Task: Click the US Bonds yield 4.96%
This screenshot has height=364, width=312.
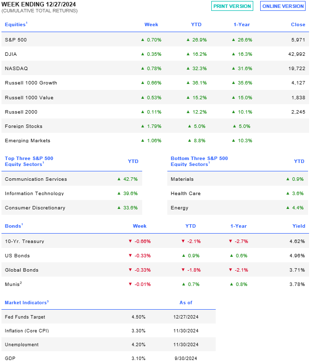Action: click(297, 256)
